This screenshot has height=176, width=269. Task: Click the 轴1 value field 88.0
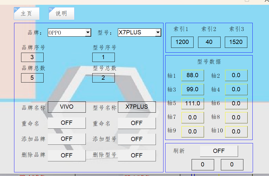pos(192,75)
